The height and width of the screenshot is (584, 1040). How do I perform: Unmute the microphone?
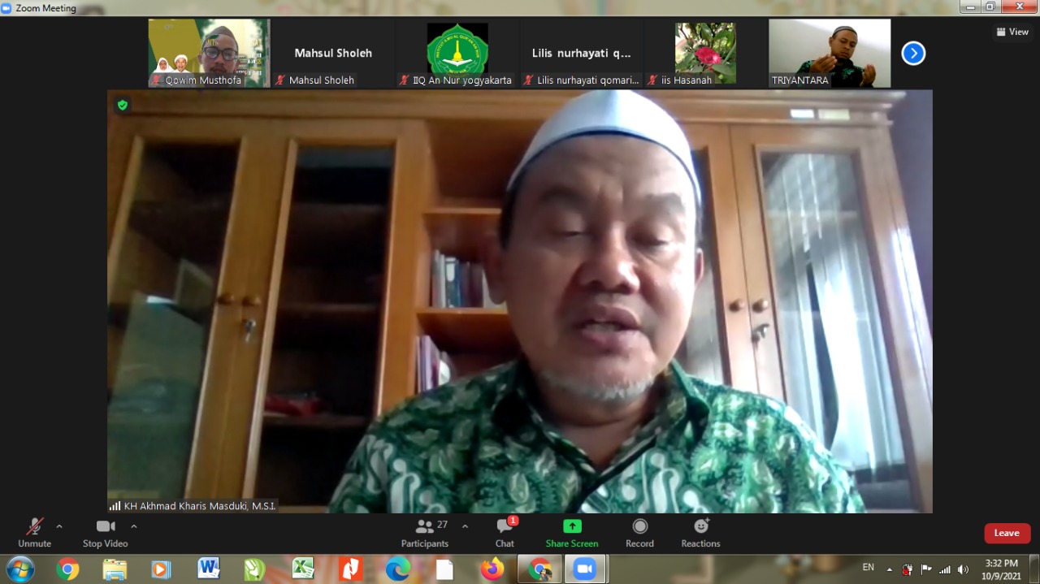point(34,532)
